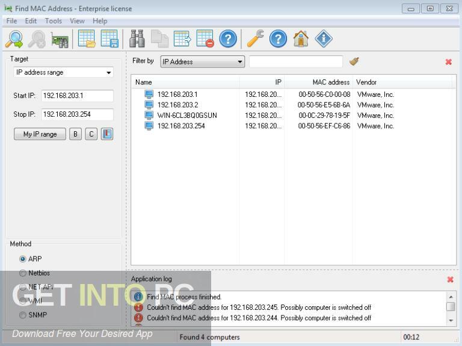Click MAC address 00-50-56-EF-C6-86

click(324, 126)
